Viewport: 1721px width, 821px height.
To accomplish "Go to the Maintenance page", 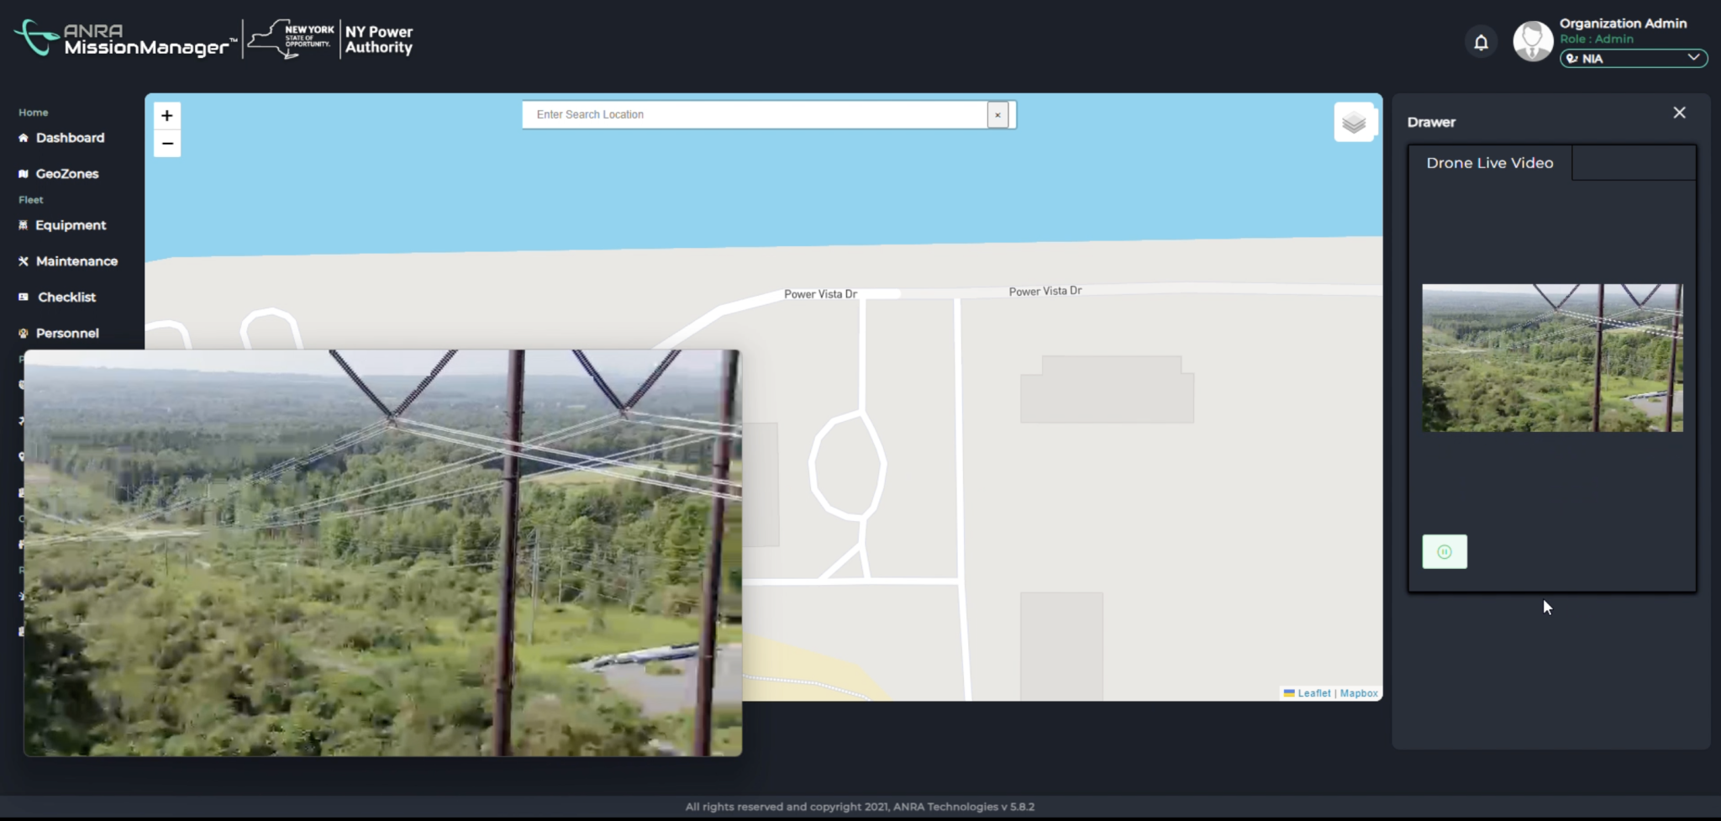I will [x=76, y=261].
